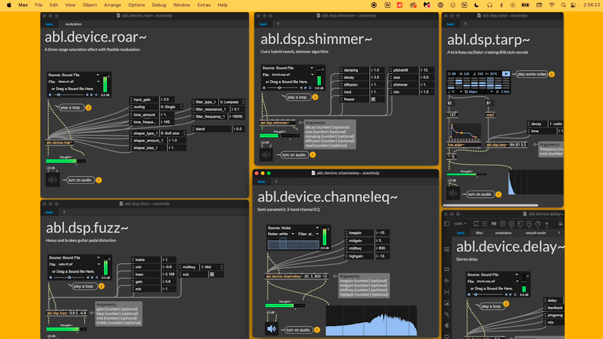
Task: Switch to filter tab in delay window
Action: (x=479, y=232)
